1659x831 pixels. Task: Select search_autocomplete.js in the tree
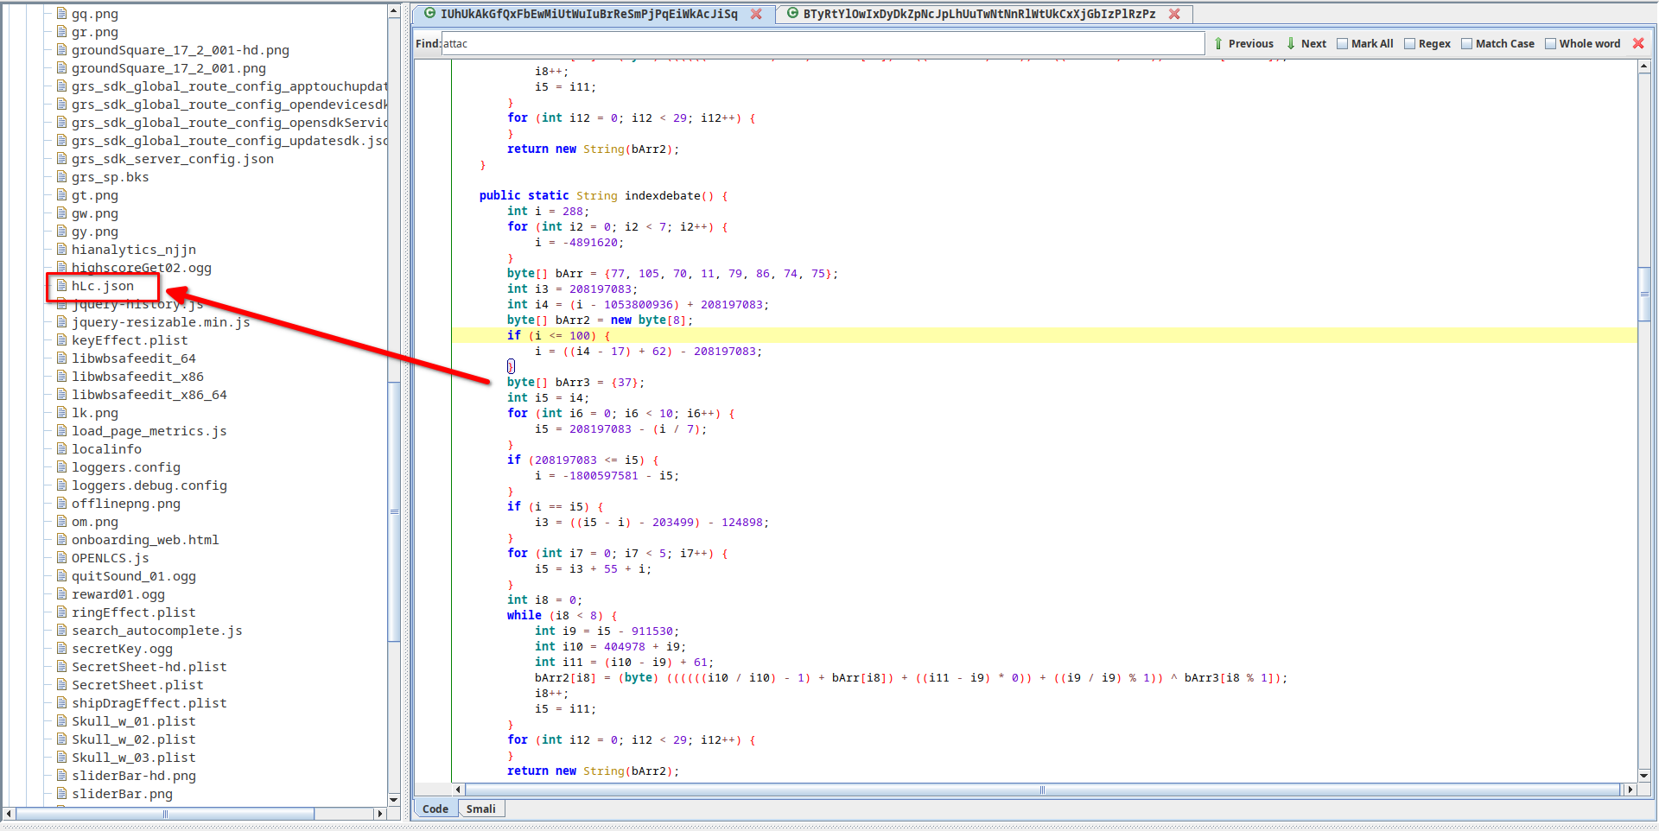(157, 631)
